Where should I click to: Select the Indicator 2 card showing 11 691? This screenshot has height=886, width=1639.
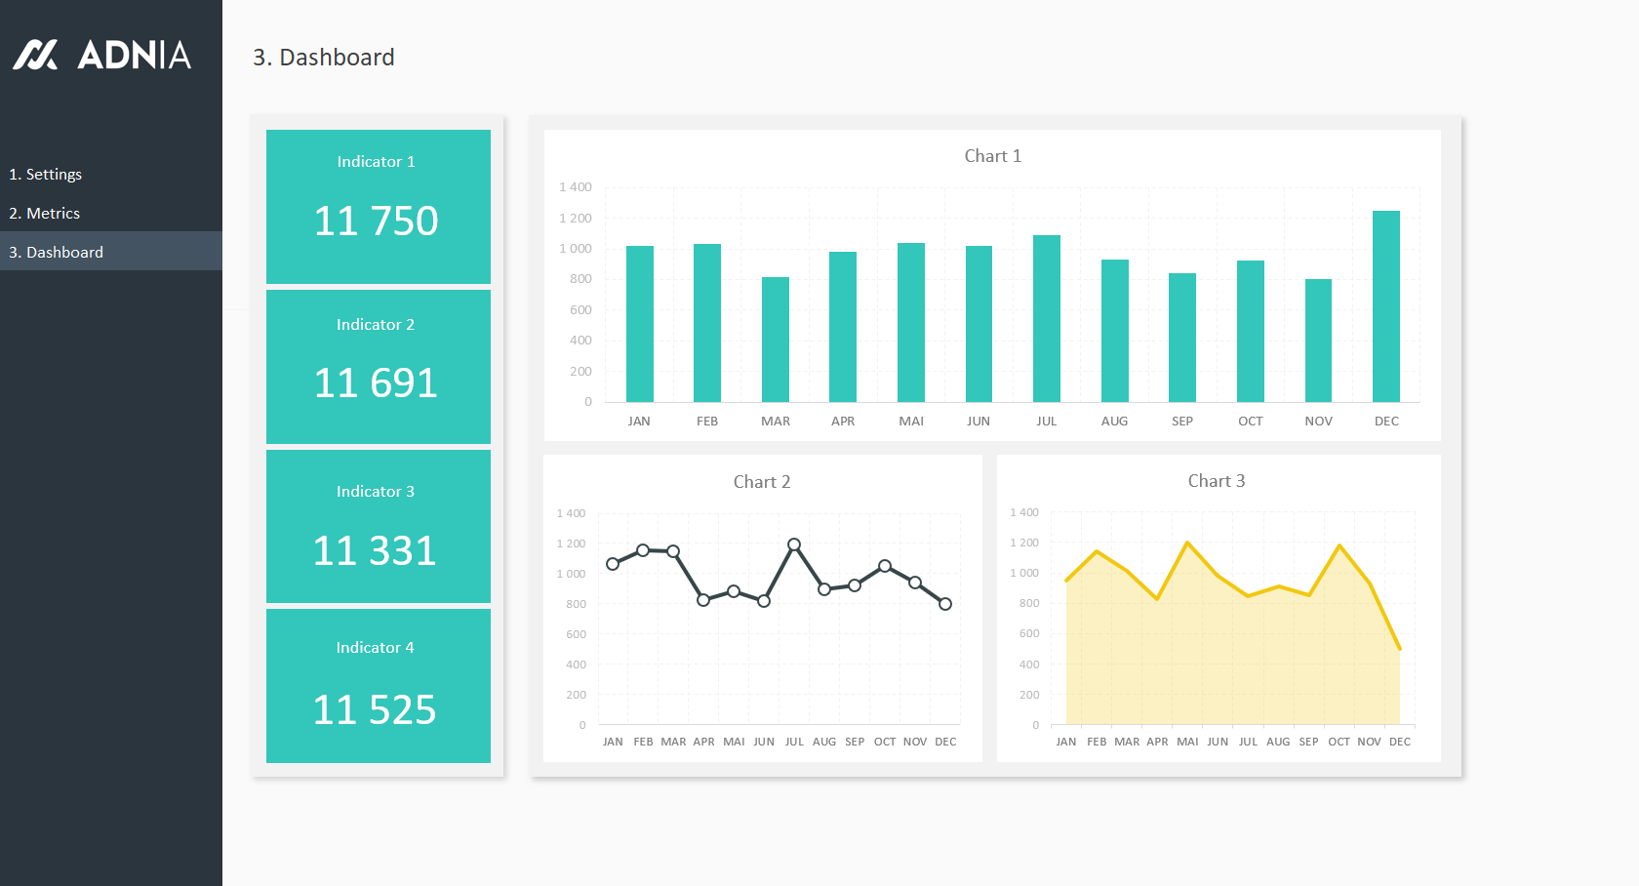[x=378, y=367]
